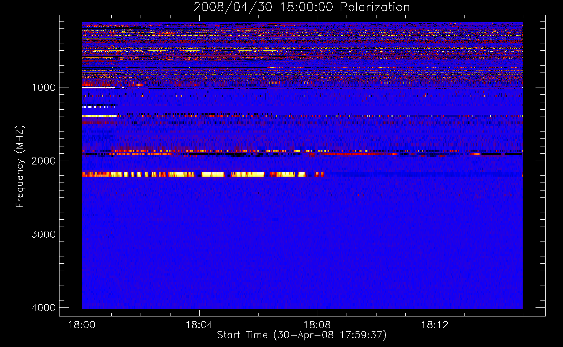
Task: Click the "3000" frequency tick label
Action: pos(43,234)
